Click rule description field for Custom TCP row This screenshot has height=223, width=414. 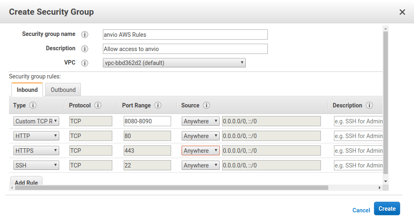point(358,121)
